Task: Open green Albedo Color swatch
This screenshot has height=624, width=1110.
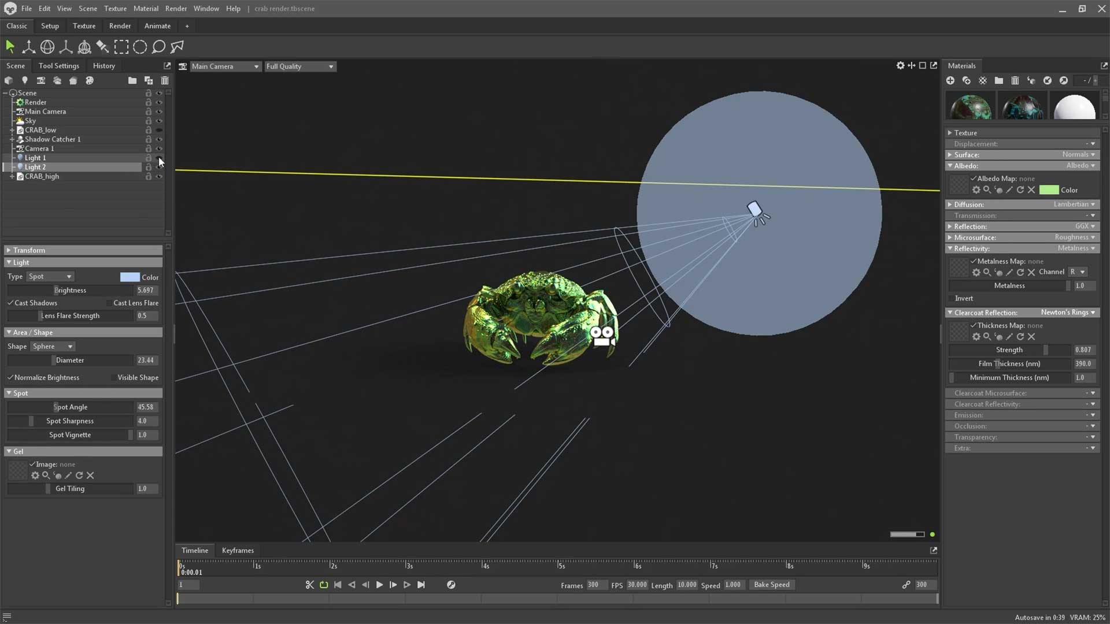Action: (1049, 190)
